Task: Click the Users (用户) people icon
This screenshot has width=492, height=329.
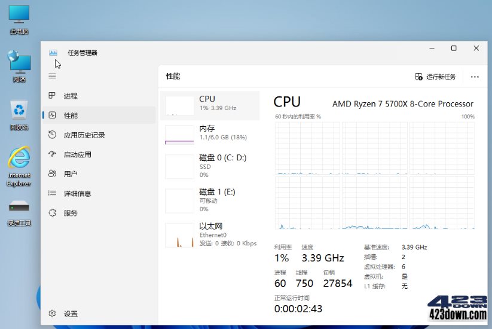Action: [52, 173]
